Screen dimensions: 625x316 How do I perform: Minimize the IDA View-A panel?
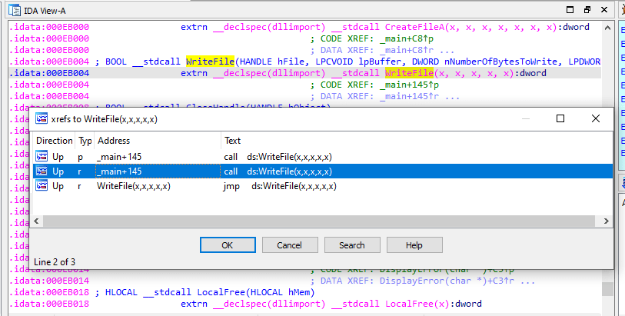pyautogui.click(x=569, y=10)
